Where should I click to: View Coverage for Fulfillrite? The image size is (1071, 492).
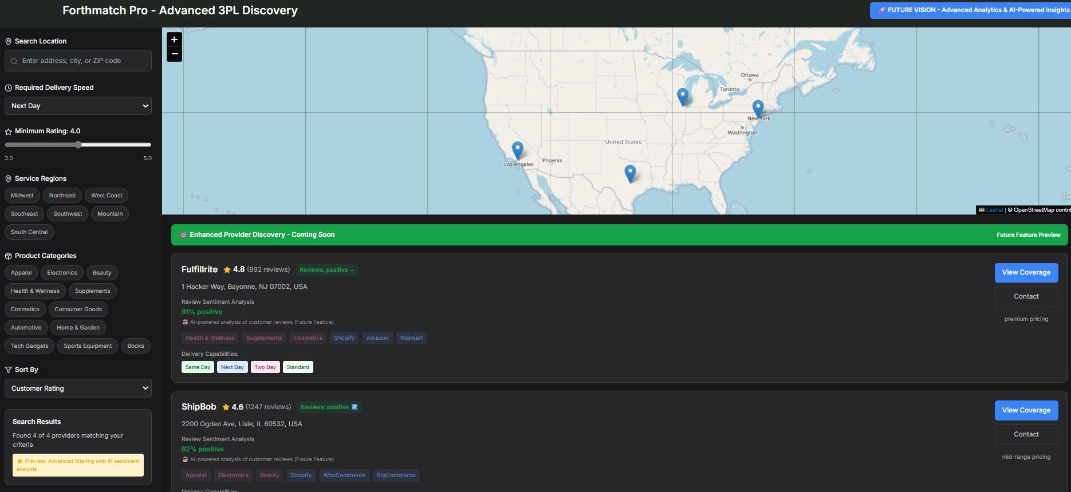click(x=1026, y=272)
